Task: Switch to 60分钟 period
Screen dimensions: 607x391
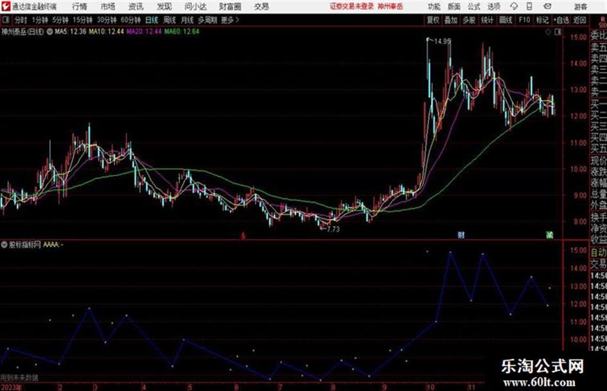Action: click(131, 20)
